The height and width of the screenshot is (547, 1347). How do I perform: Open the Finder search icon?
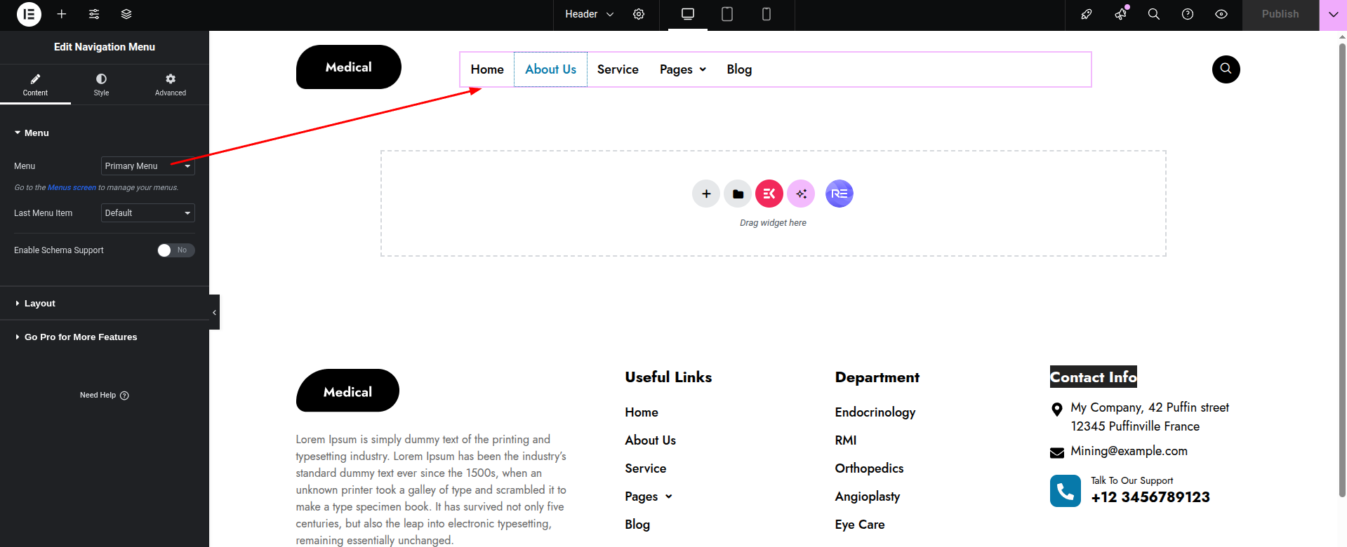click(1153, 14)
